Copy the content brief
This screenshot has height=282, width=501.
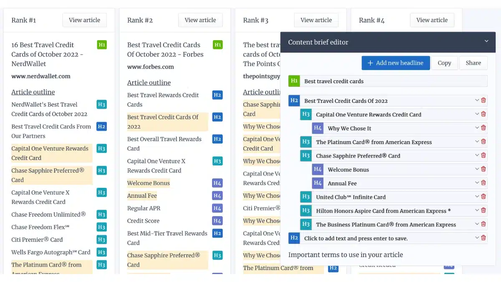coord(444,63)
